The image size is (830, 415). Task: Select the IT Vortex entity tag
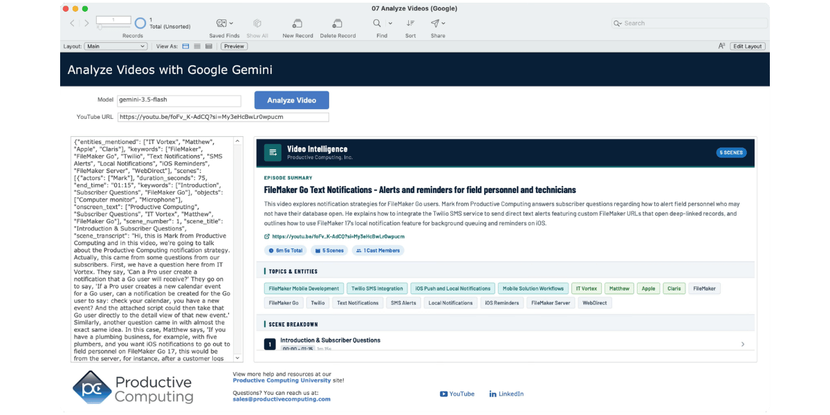pyautogui.click(x=587, y=288)
